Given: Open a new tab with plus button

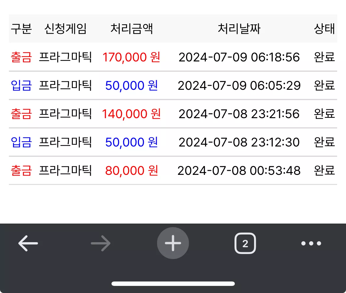Looking at the screenshot, I should 173,243.
